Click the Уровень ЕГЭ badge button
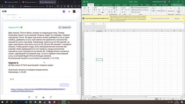 point(64,27)
